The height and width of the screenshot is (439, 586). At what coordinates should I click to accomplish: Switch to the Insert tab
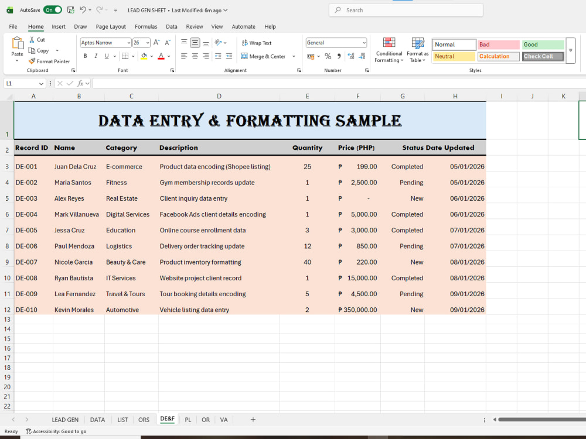click(x=58, y=26)
